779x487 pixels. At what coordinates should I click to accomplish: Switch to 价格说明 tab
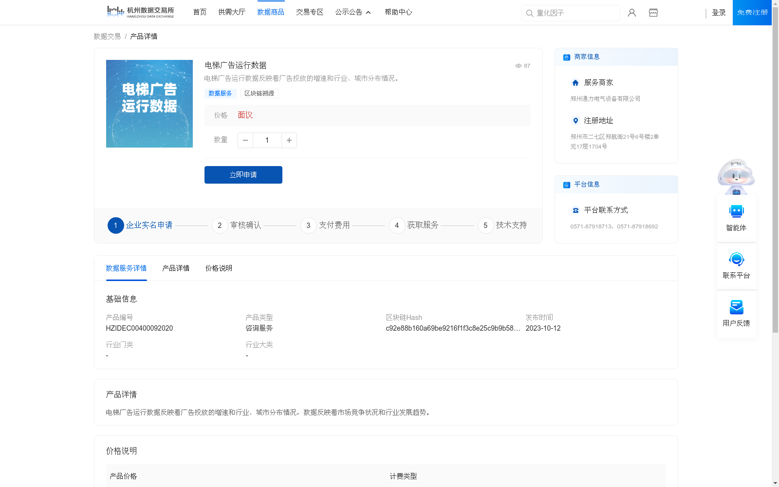click(x=219, y=268)
